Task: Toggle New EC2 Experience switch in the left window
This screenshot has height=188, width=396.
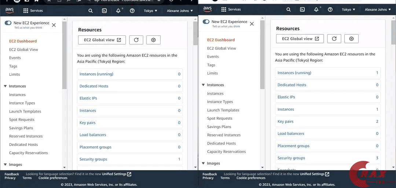Action: (x=8, y=23)
